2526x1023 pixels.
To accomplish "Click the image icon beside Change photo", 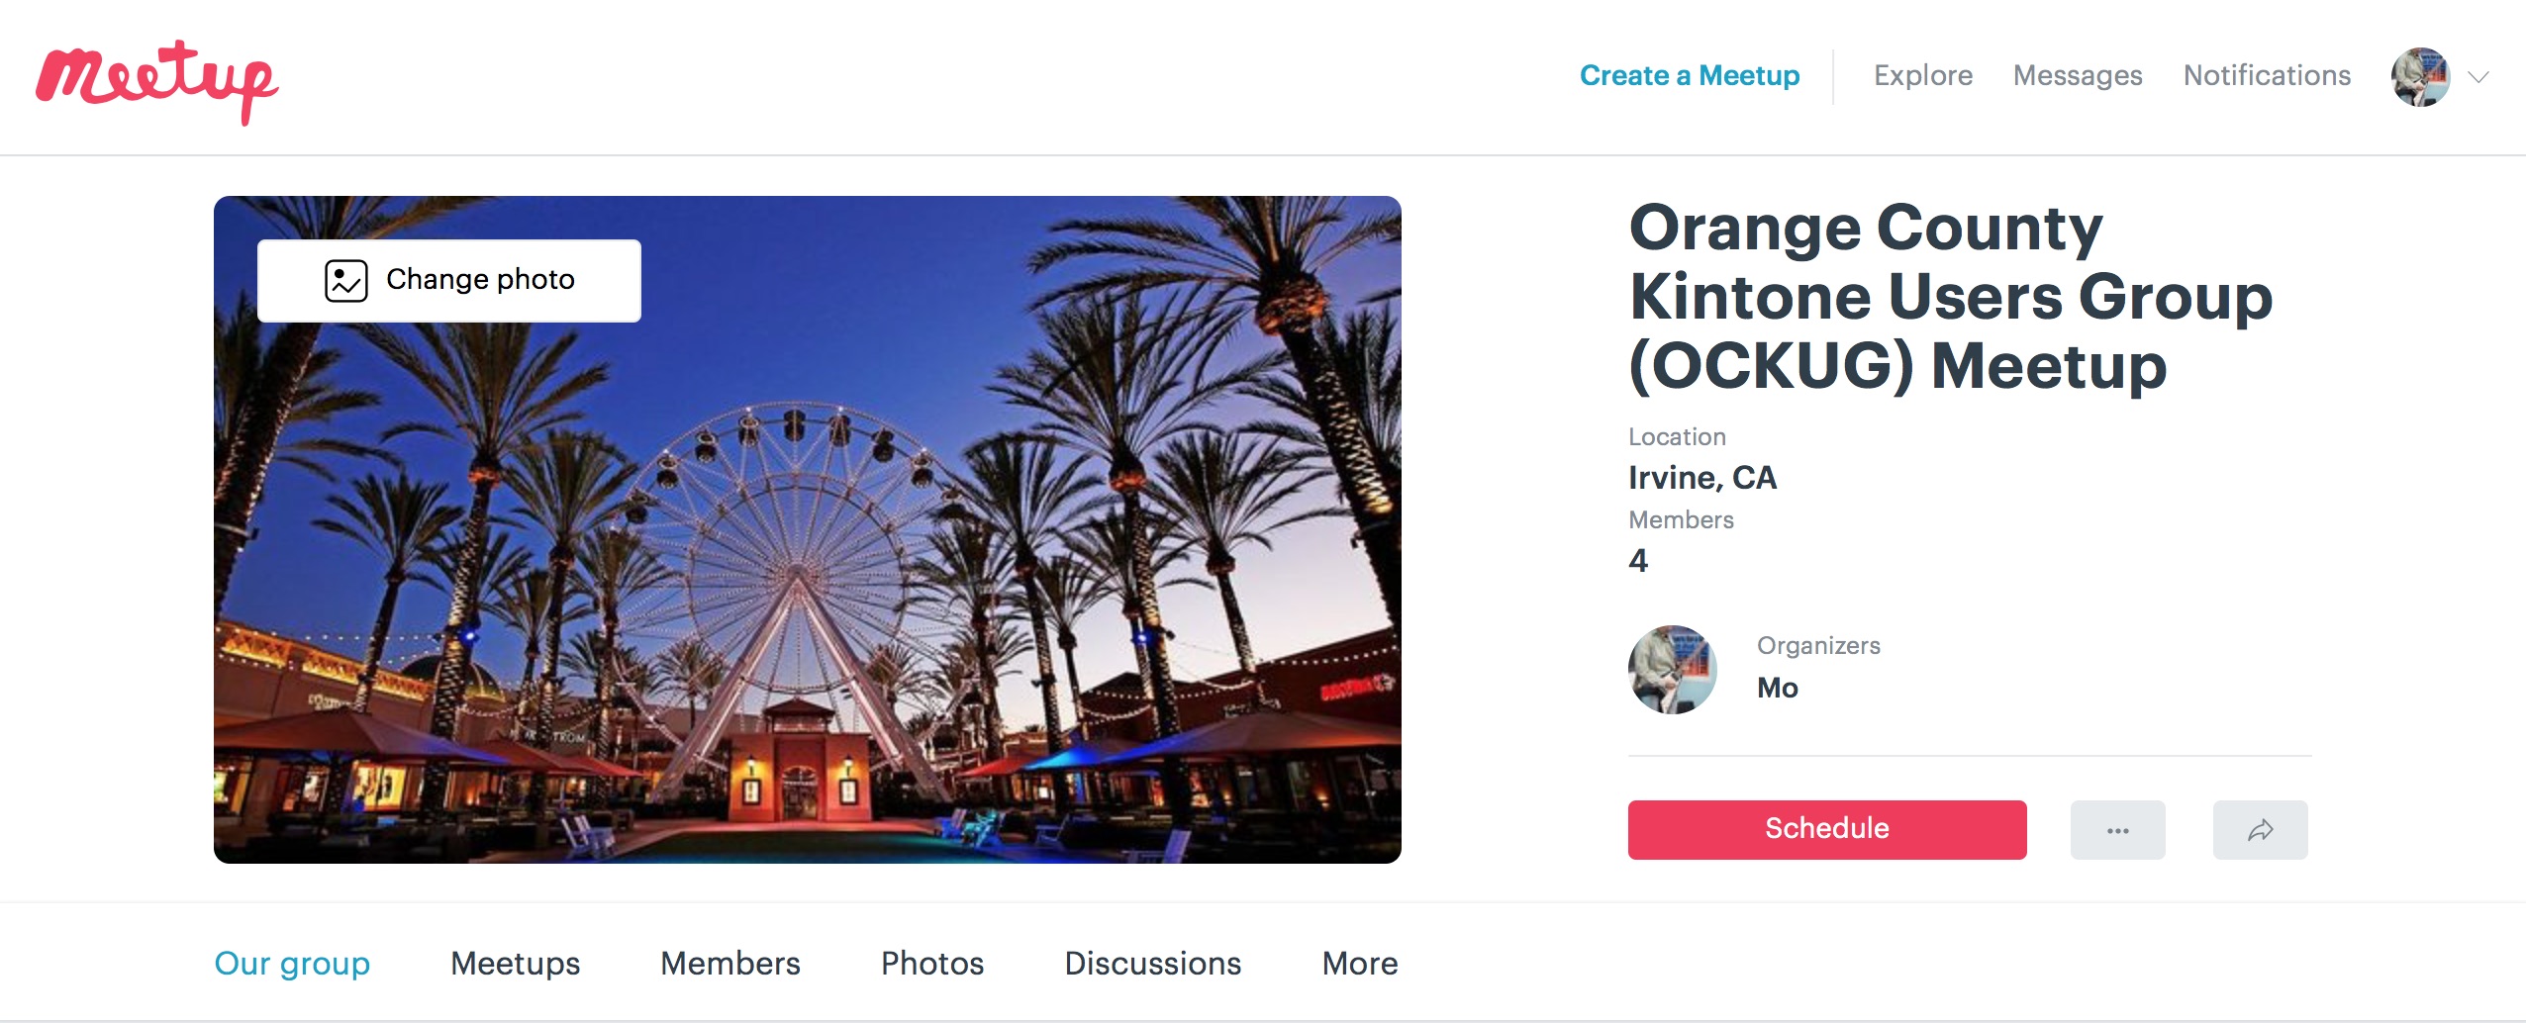I will 346,281.
